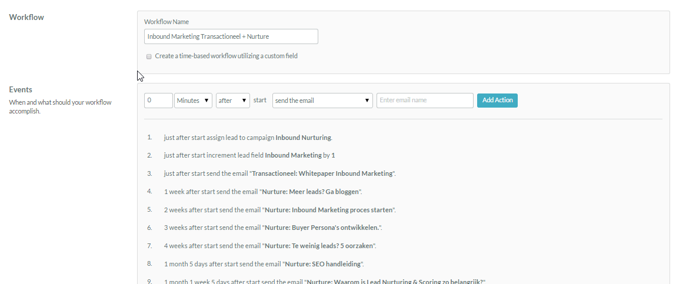This screenshot has width=676, height=284.
Task: Enable the time-based workflow checkbox
Action: click(x=149, y=56)
